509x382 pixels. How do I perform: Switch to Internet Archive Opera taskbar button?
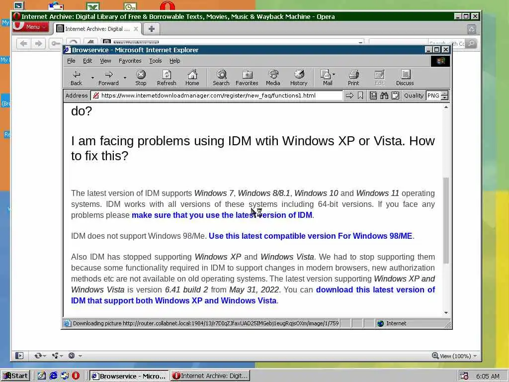point(211,376)
